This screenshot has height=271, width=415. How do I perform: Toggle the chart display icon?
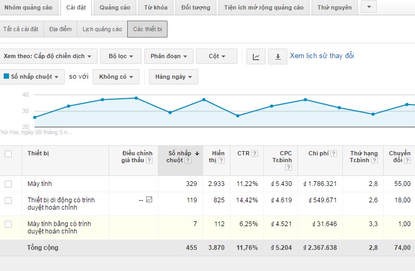(x=255, y=57)
